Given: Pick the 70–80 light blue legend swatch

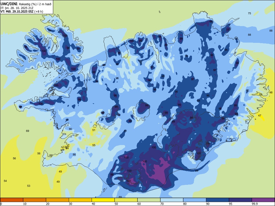Looking at the screenshot, I should click(x=172, y=200).
